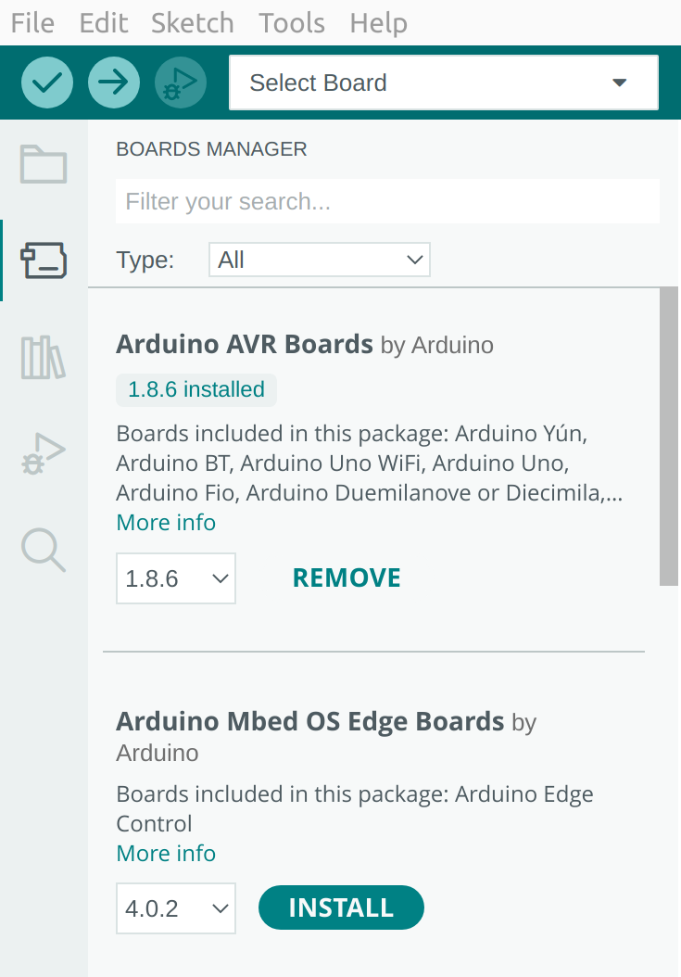Click the AVR boards included description text
The image size is (681, 977).
pos(370,463)
